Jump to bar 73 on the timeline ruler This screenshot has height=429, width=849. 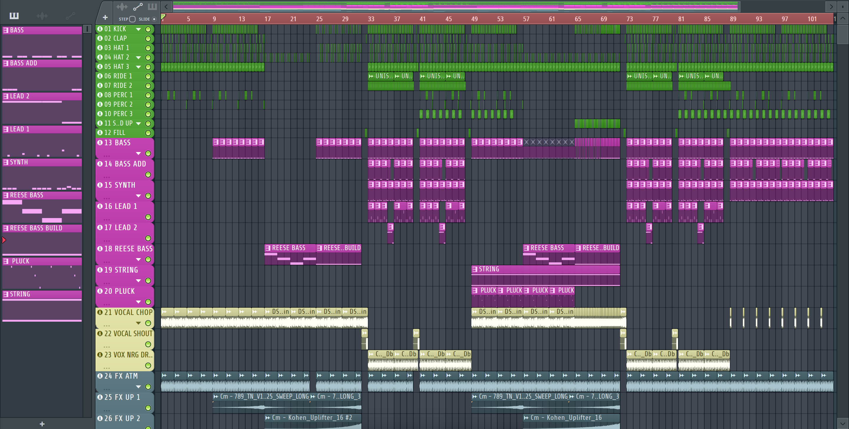click(x=629, y=19)
